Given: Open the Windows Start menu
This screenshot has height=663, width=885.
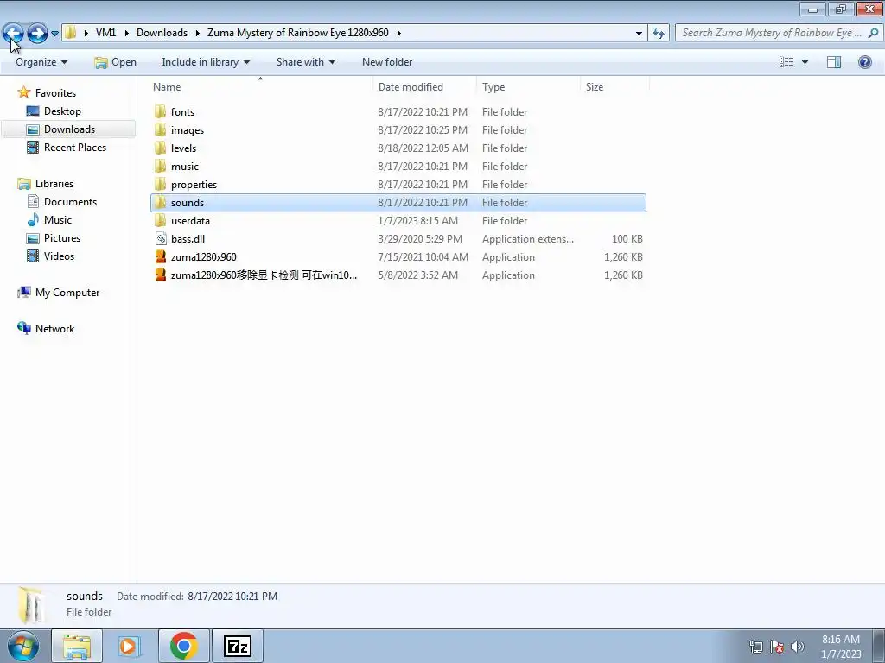Looking at the screenshot, I should (23, 647).
